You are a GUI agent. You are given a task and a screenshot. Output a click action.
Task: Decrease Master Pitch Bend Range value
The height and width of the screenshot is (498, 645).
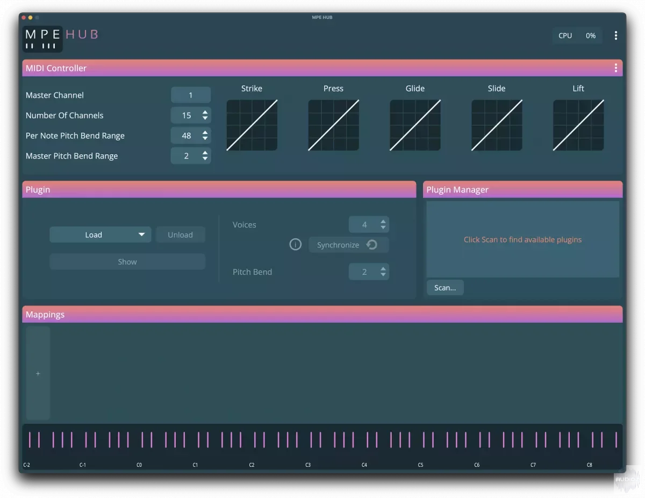click(205, 159)
